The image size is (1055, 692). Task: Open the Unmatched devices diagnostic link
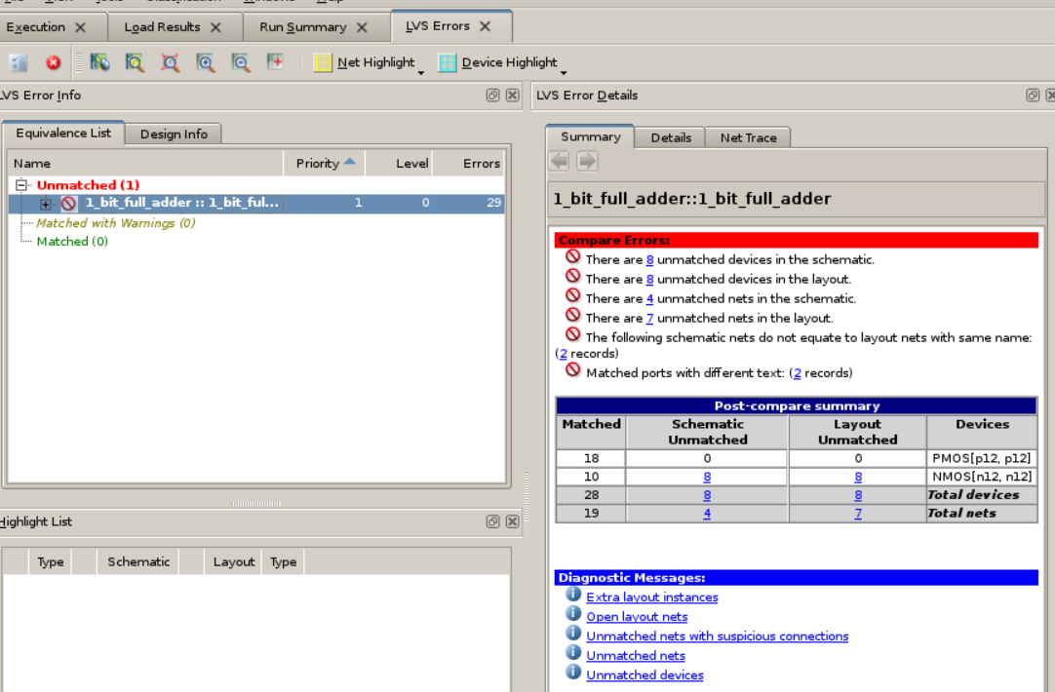coord(645,674)
